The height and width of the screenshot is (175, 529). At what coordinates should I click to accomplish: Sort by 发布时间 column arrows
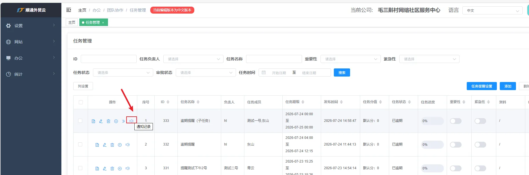point(341,102)
